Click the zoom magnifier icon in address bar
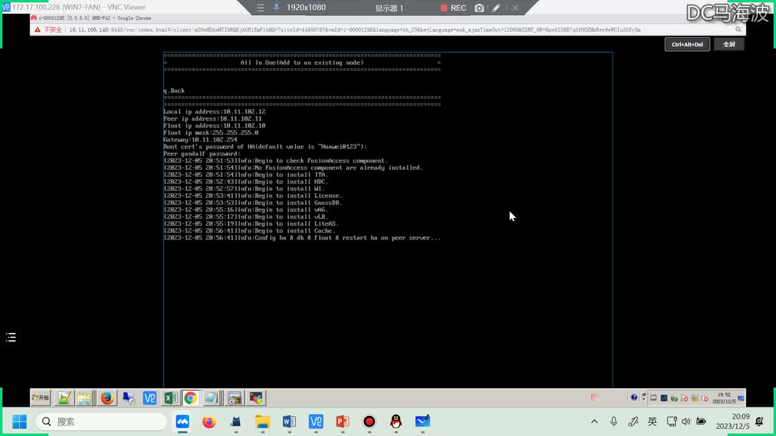 [738, 29]
